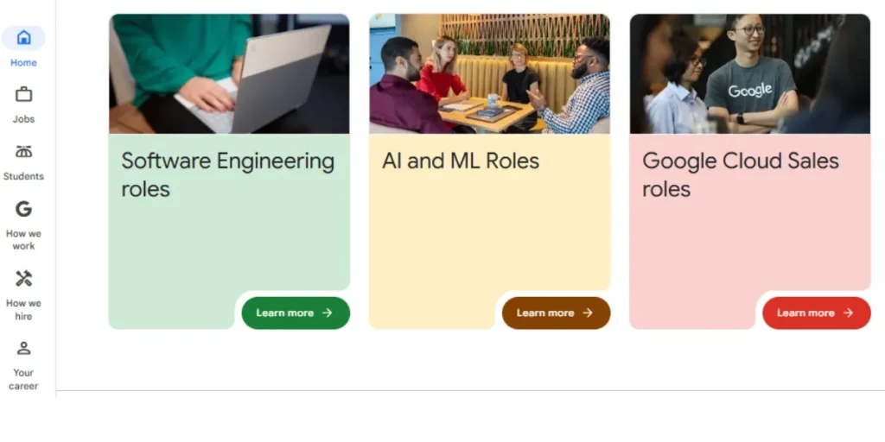Go to Home label in sidebar

coord(23,62)
